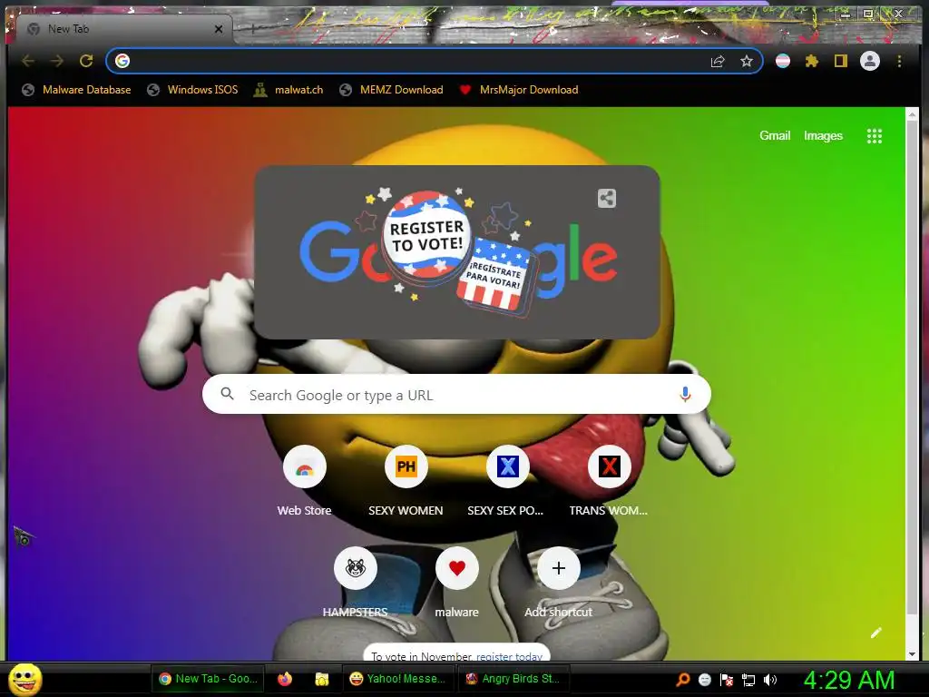The width and height of the screenshot is (929, 697).
Task: Open the malwat.ch bookmark
Action: coord(288,90)
